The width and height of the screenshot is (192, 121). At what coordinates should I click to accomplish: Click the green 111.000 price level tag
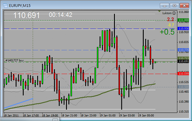click(x=183, y=20)
